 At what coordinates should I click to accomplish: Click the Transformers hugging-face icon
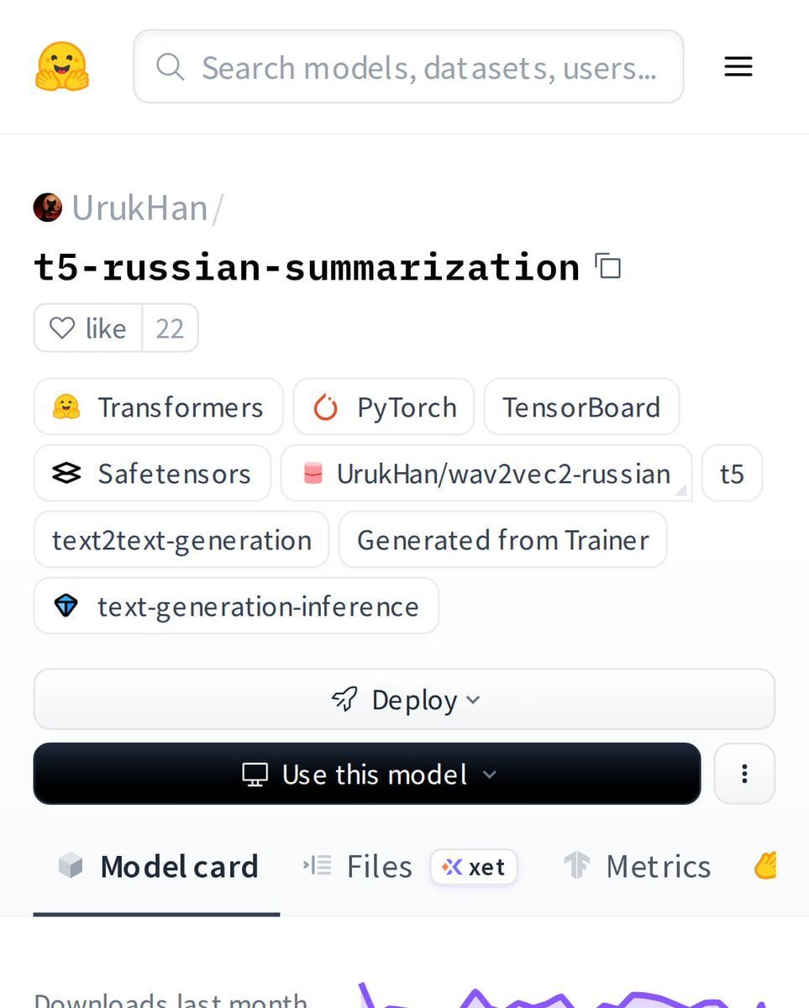coord(73,407)
